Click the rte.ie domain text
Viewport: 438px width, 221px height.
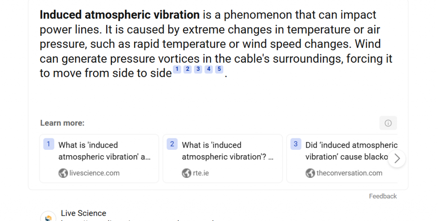[x=201, y=173]
